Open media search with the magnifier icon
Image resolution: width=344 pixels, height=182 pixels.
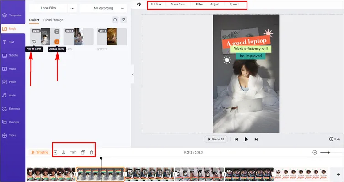point(115,20)
